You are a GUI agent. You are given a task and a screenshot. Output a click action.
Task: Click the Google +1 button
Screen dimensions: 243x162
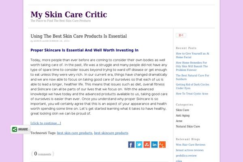181,35
